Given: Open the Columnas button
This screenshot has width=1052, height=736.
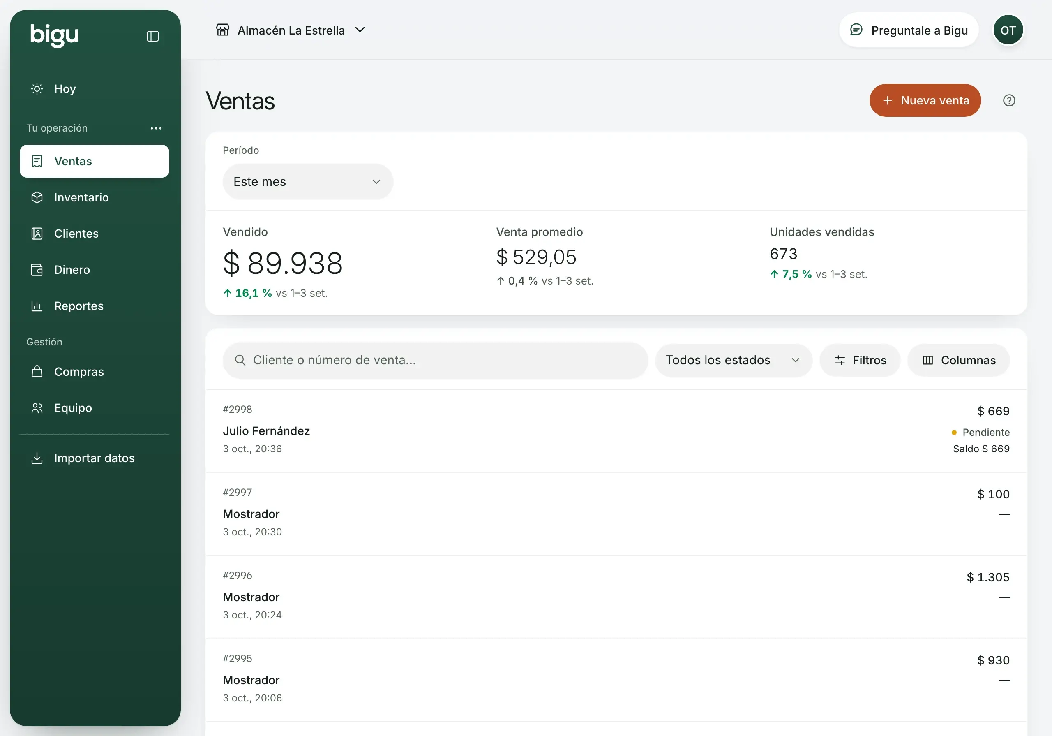Looking at the screenshot, I should coord(958,360).
